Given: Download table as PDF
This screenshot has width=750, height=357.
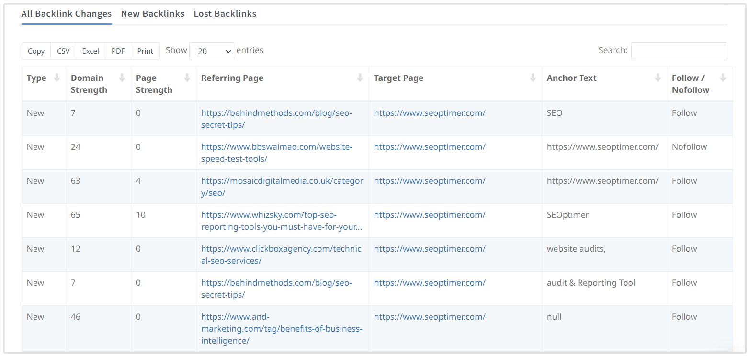Looking at the screenshot, I should [118, 51].
